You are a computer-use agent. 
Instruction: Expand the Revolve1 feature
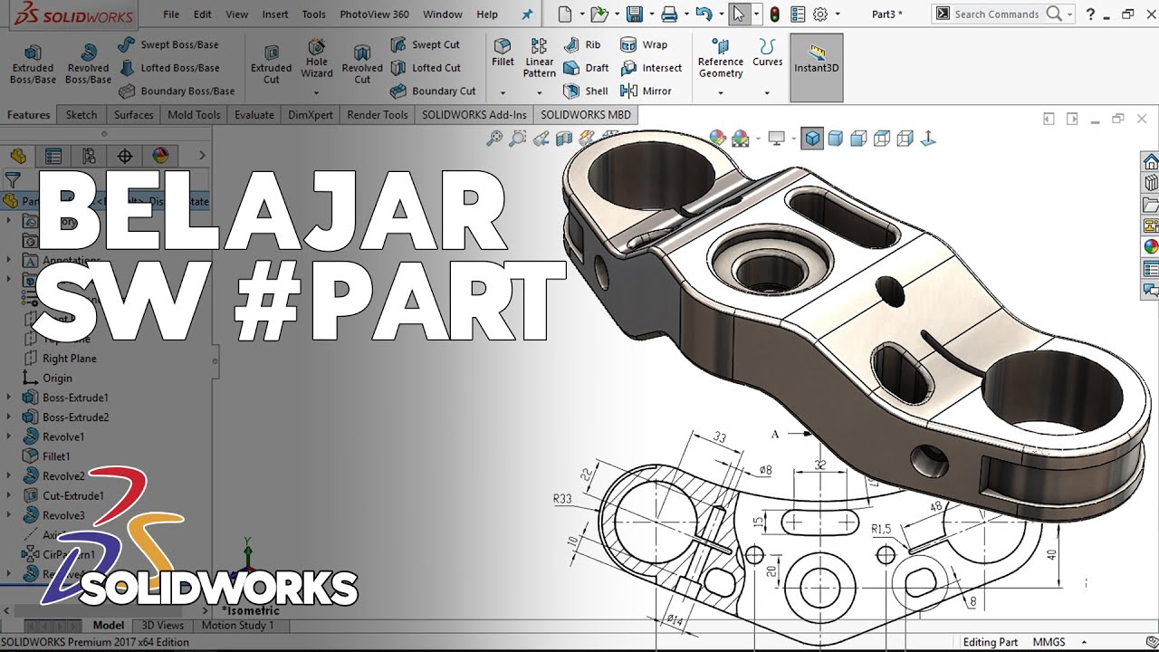click(9, 436)
